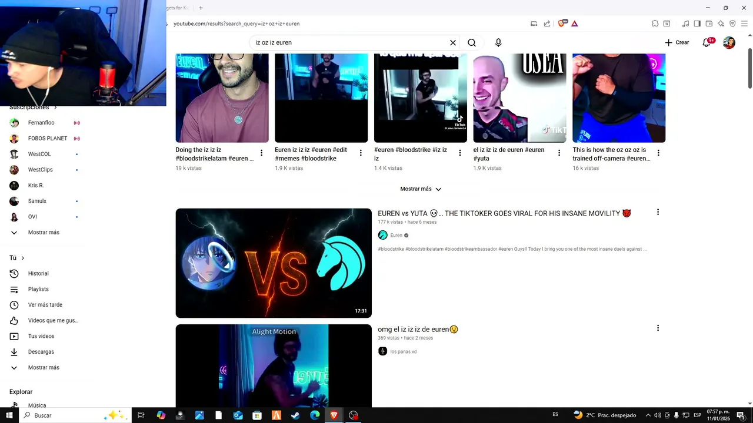Open Brave Shields lion icon
The width and height of the screenshot is (753, 423).
(561, 23)
